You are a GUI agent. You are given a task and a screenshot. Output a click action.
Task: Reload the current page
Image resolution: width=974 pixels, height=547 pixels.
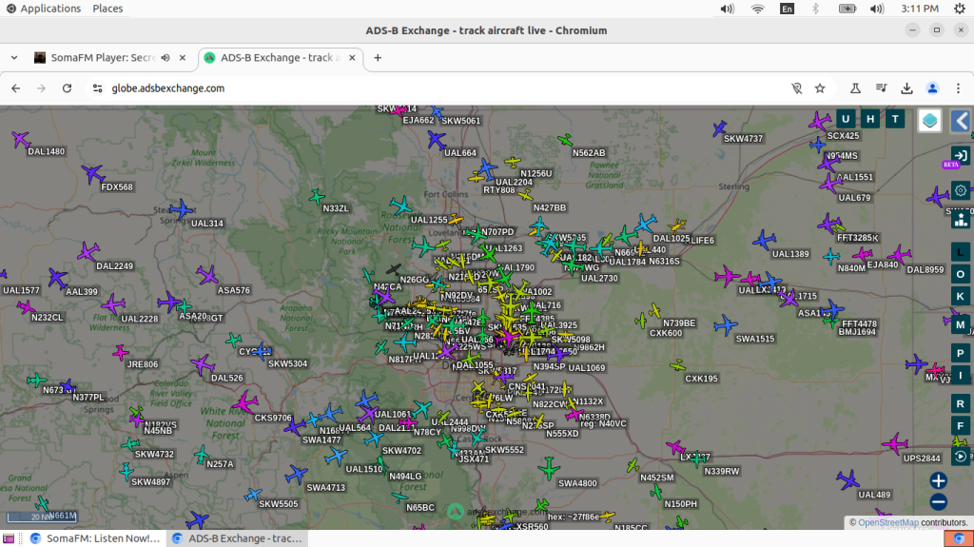pyautogui.click(x=68, y=88)
